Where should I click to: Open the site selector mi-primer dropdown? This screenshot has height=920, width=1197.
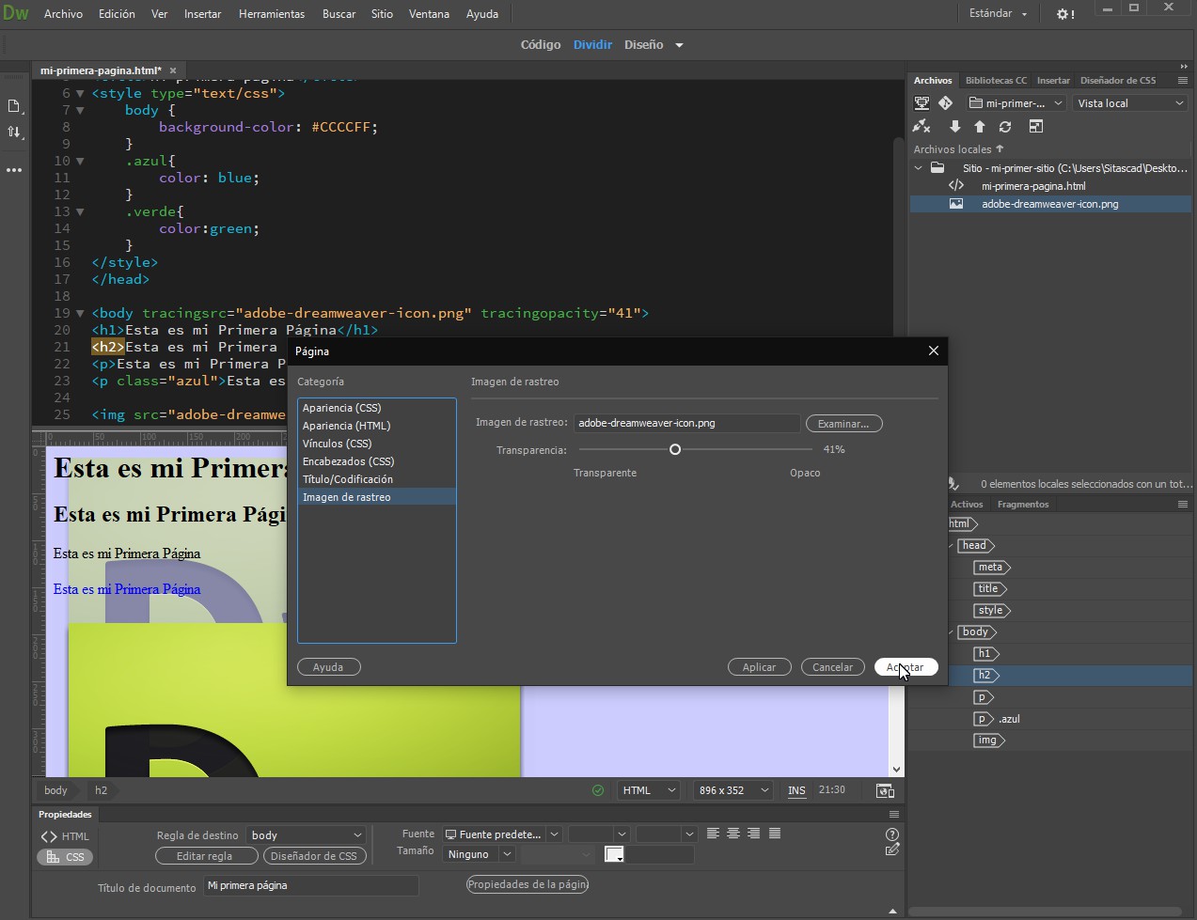point(1016,103)
